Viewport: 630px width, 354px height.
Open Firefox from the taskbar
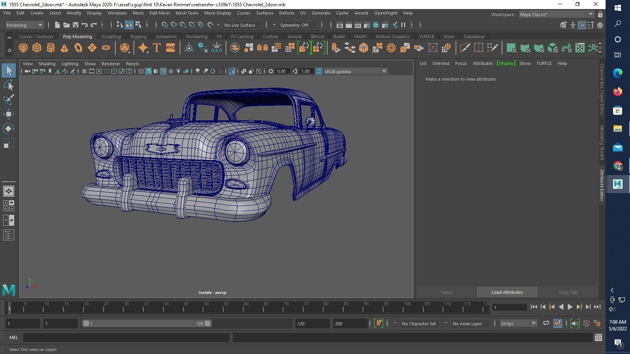coord(617,92)
